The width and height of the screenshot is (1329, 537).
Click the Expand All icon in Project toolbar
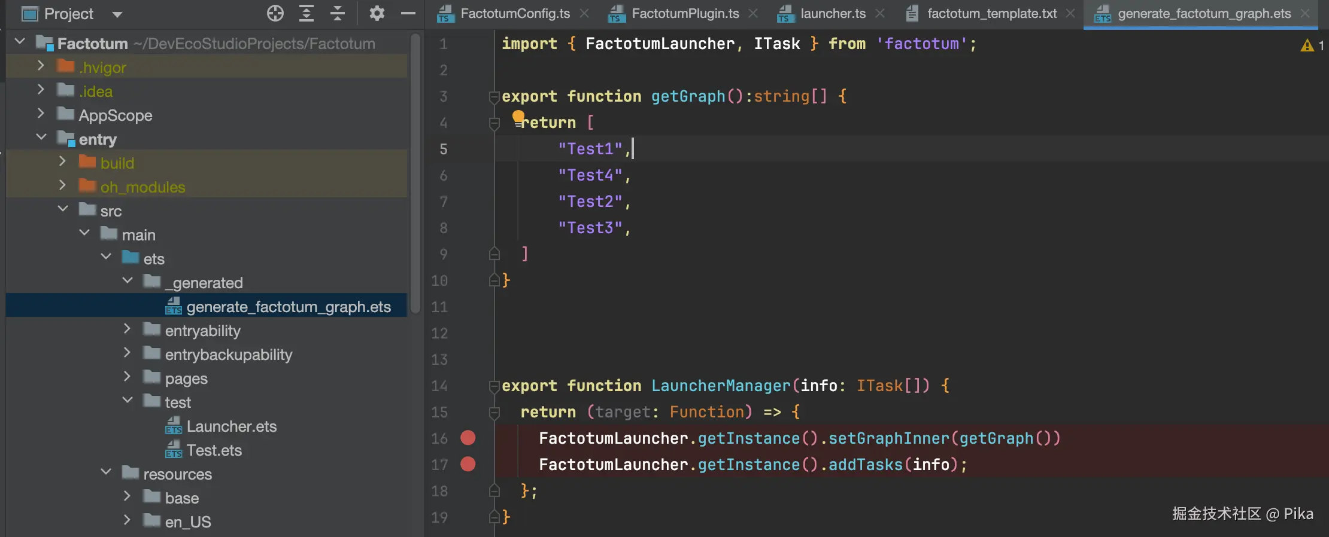pyautogui.click(x=307, y=13)
